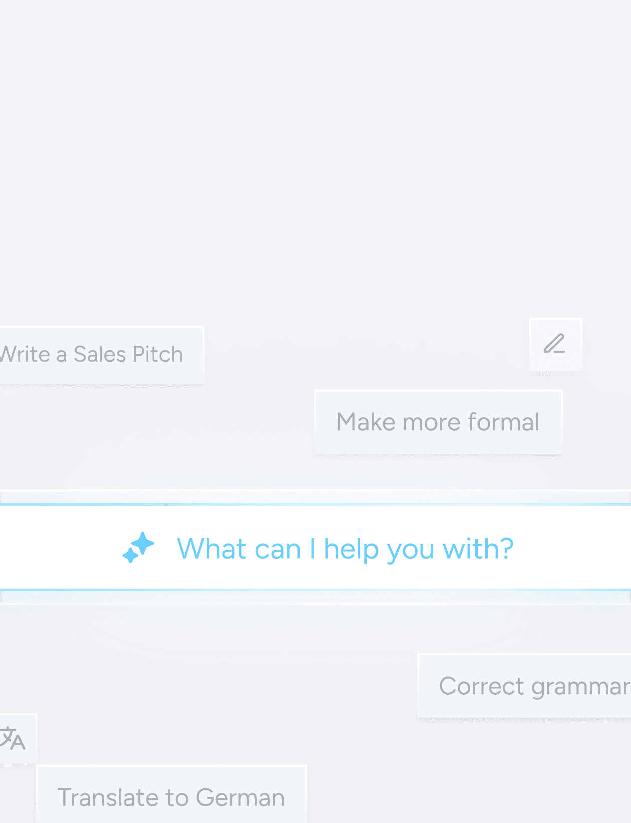
Task: Open the edit tool pencil tile
Action: click(x=555, y=344)
